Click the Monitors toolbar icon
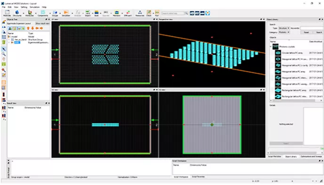Image resolution: width=324 pixels, height=185 pixels. 117,13
